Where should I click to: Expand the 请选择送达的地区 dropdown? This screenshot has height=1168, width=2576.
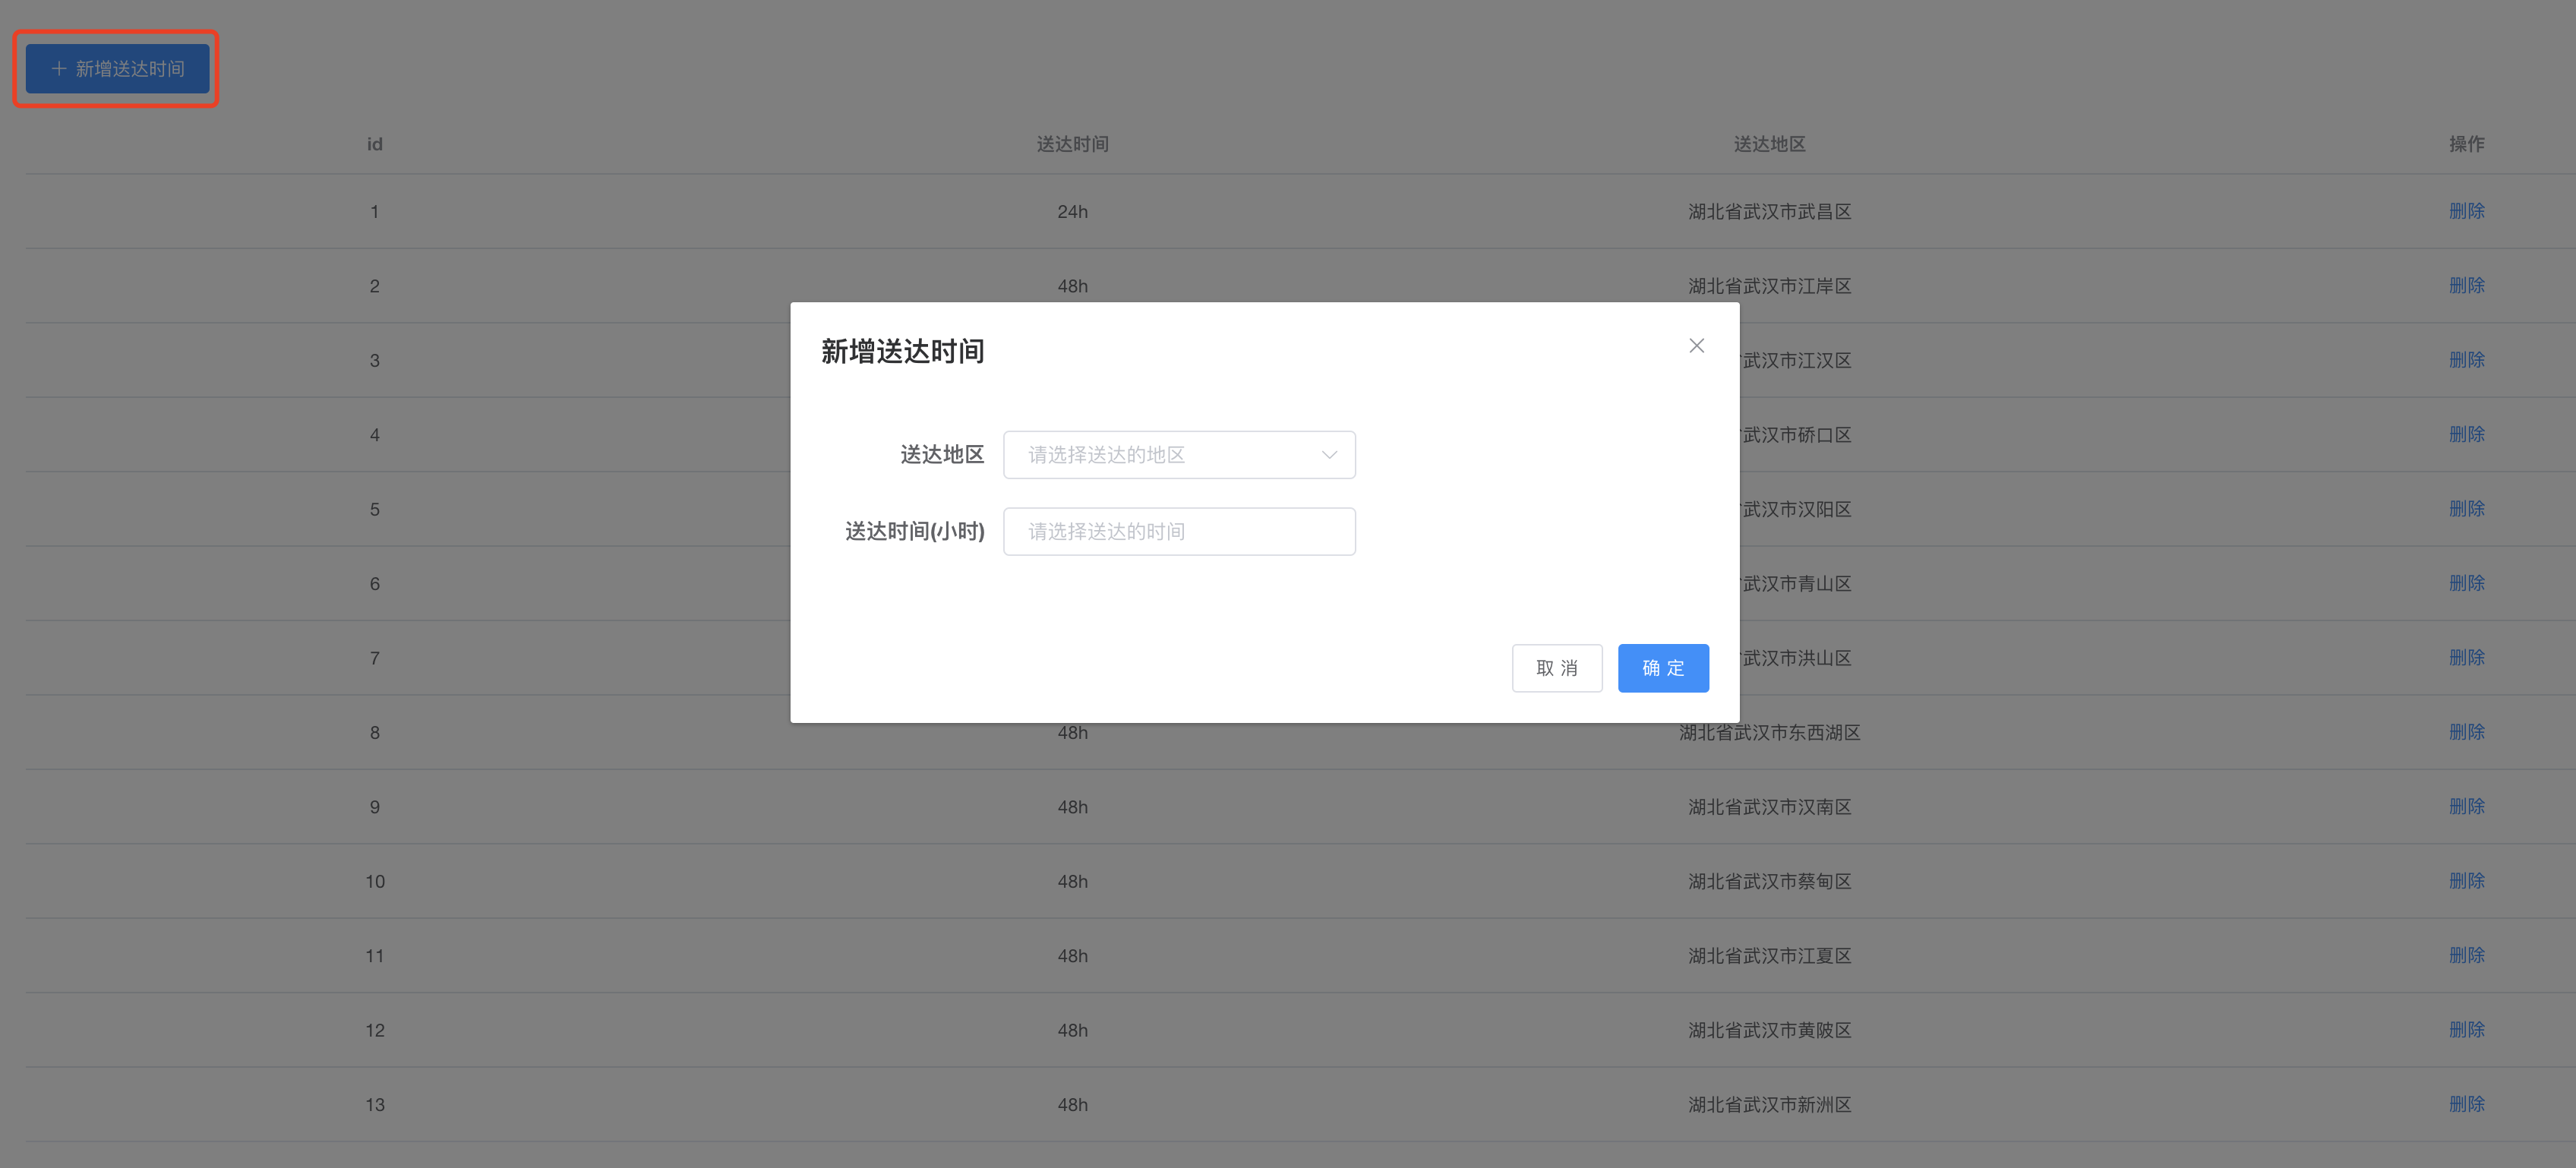coord(1179,454)
